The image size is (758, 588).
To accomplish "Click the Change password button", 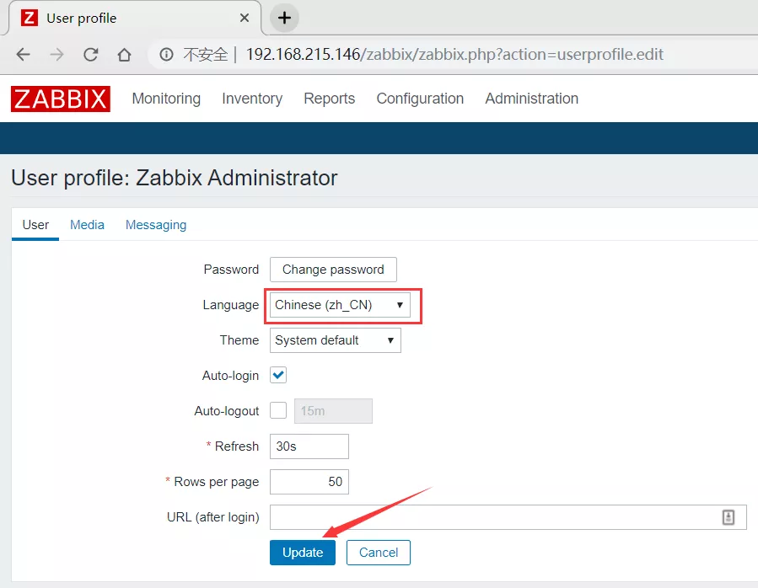I will pyautogui.click(x=333, y=270).
